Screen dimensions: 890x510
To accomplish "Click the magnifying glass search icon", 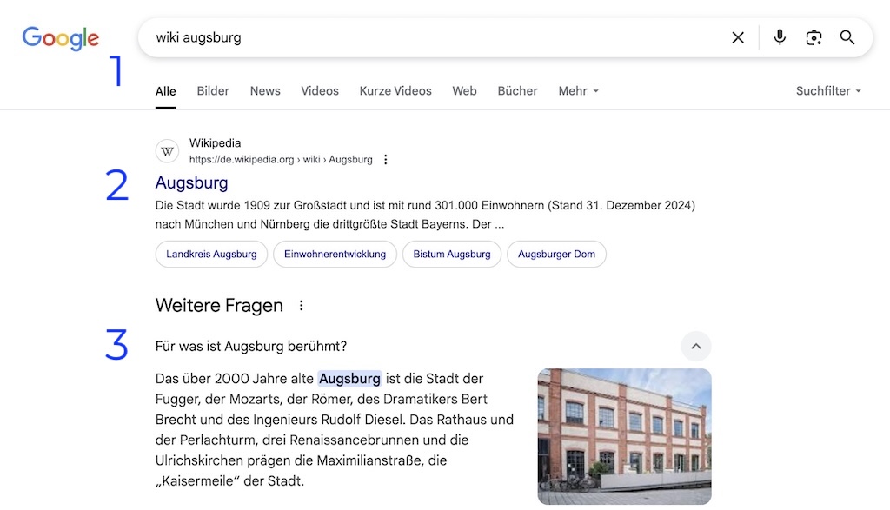I will (x=847, y=37).
